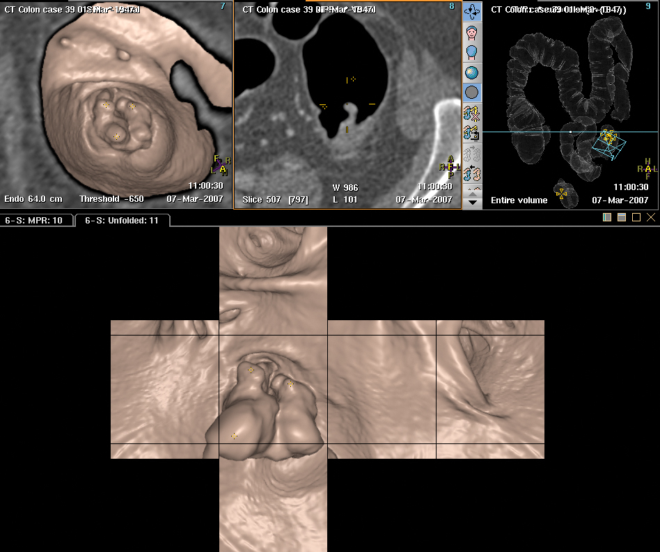Select the 6-S: Unfolded: 11 tab
This screenshot has width=660, height=552.
pos(122,221)
